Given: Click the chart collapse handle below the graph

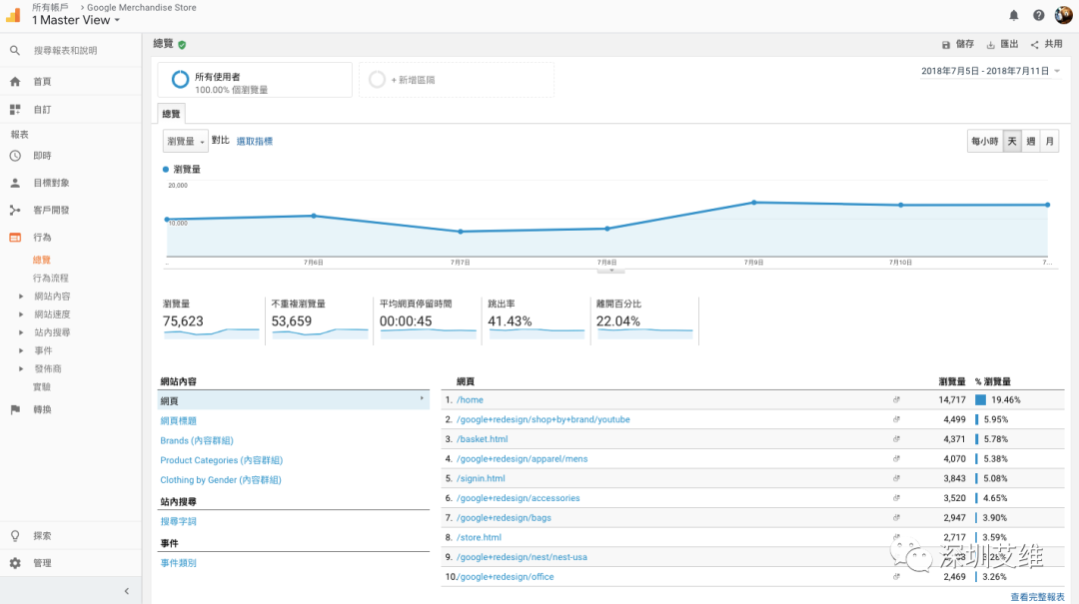Looking at the screenshot, I should tap(611, 271).
